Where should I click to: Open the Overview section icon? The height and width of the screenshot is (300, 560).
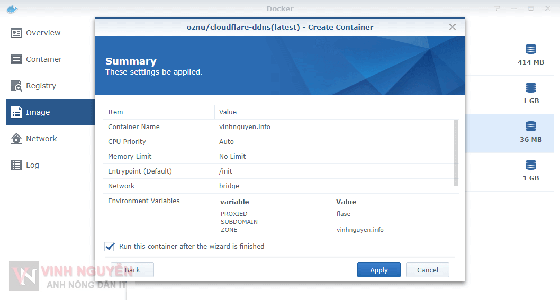[x=16, y=33]
